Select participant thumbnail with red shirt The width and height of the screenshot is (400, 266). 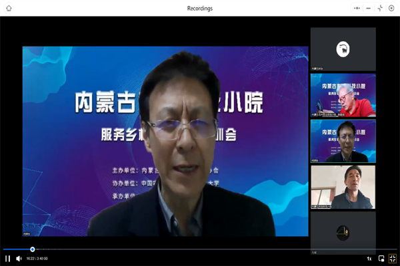(x=343, y=95)
